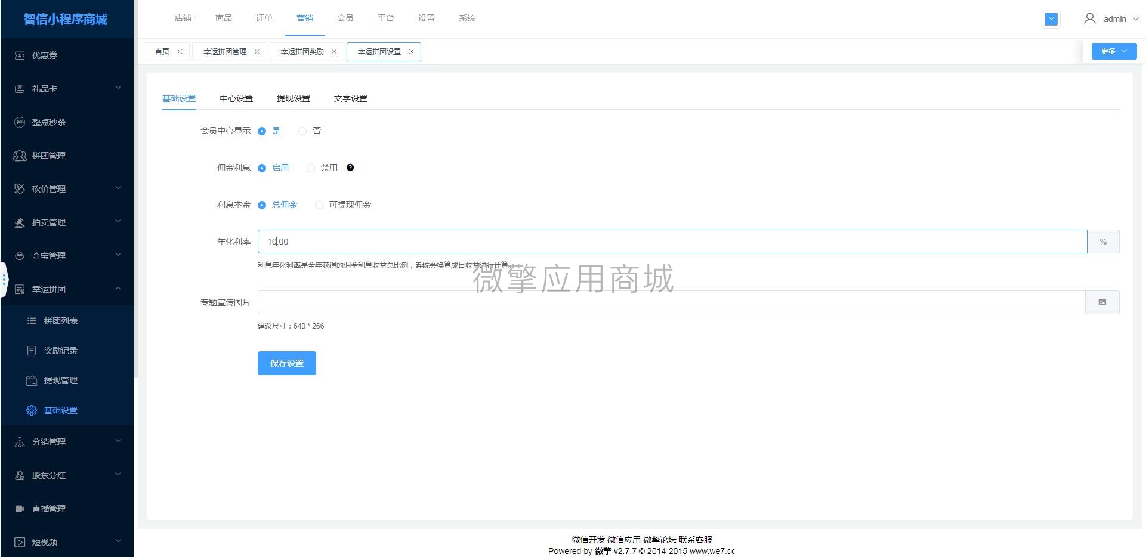Open the 文字设置 tab

point(351,99)
